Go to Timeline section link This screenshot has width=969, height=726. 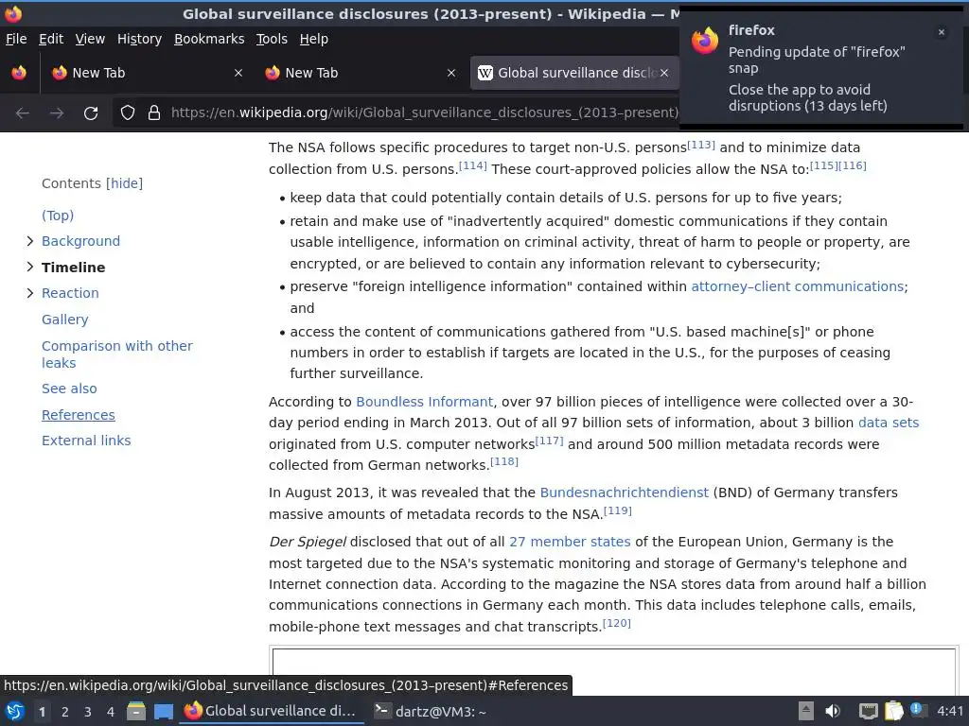[x=74, y=268]
